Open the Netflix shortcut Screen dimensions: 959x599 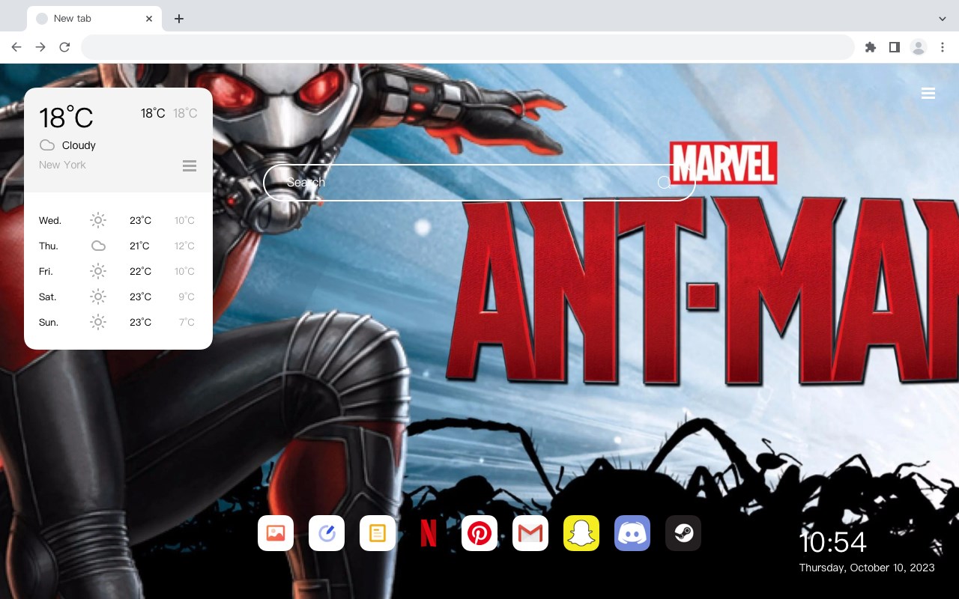pos(429,533)
